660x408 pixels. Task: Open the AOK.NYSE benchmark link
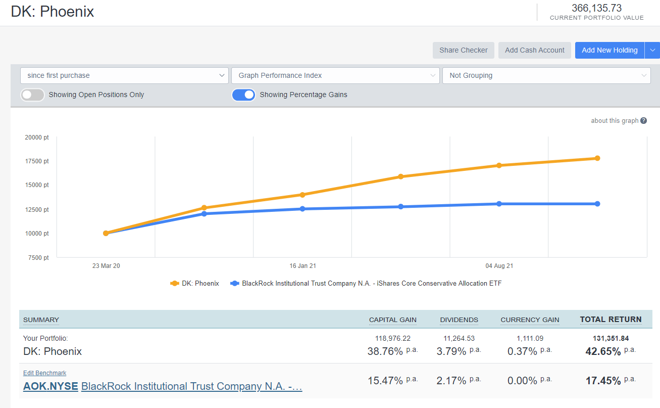50,386
